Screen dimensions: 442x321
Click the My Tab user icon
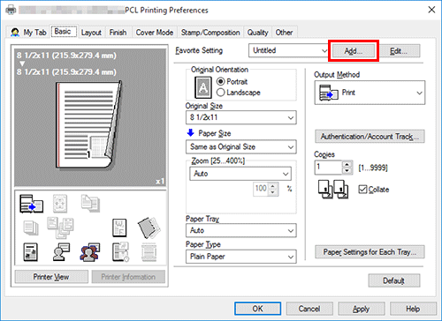pyautogui.click(x=15, y=33)
